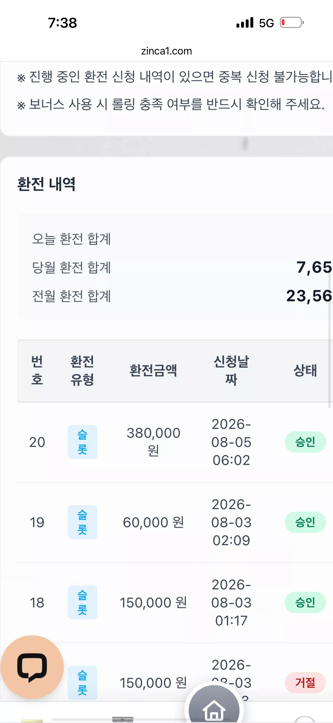Select the zinca1.com address bar
333x723 pixels.
click(166, 51)
